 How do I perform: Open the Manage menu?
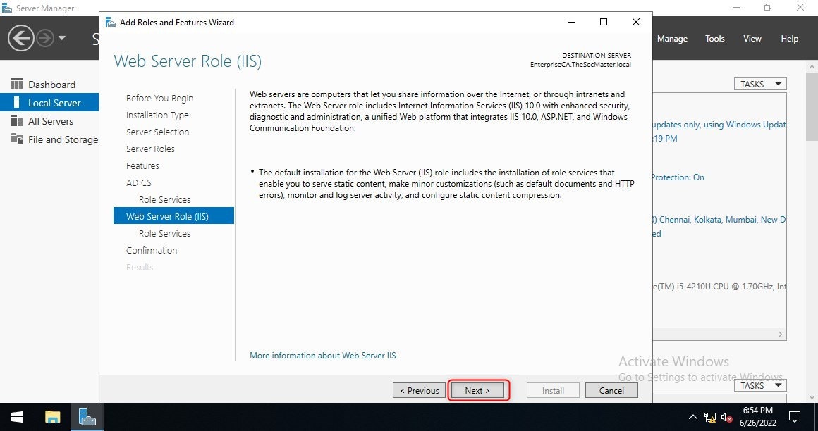pos(672,39)
